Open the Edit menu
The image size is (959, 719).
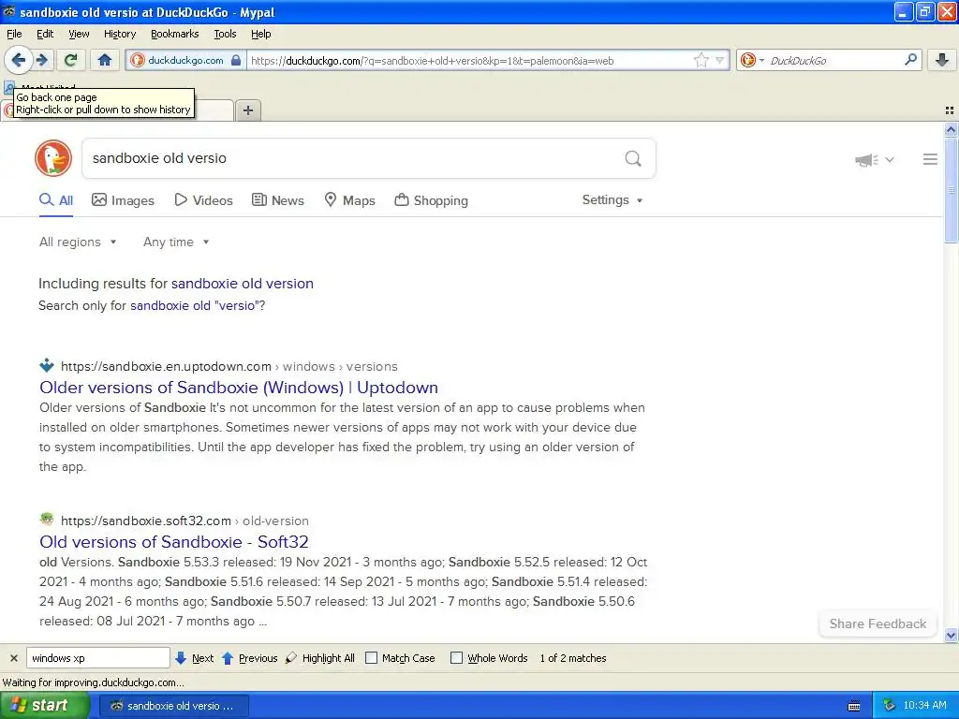tap(45, 34)
